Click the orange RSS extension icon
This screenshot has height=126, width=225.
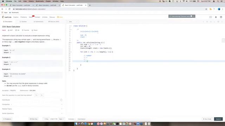(211, 9)
